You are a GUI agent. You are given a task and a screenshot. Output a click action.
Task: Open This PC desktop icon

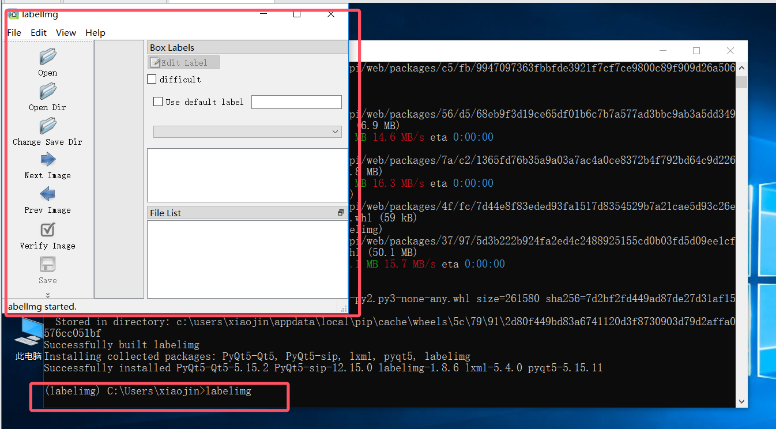tap(28, 339)
